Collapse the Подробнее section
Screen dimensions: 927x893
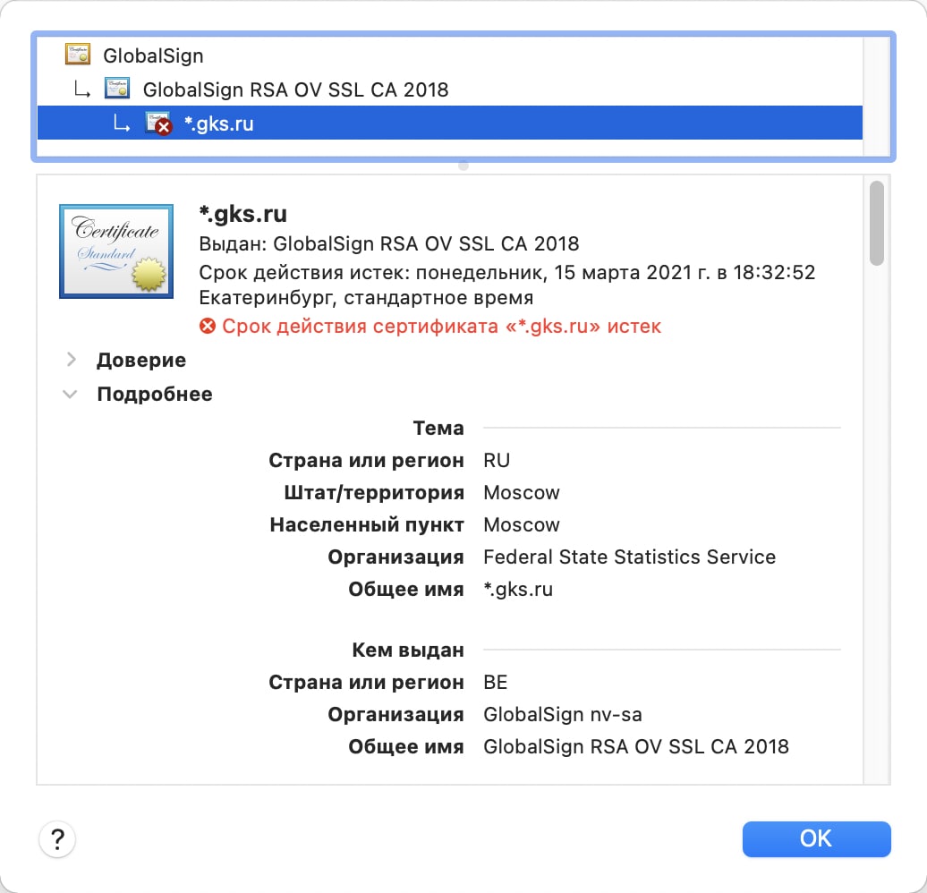71,394
